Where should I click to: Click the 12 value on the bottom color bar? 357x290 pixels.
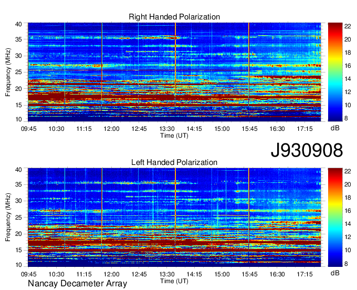tap(348, 237)
